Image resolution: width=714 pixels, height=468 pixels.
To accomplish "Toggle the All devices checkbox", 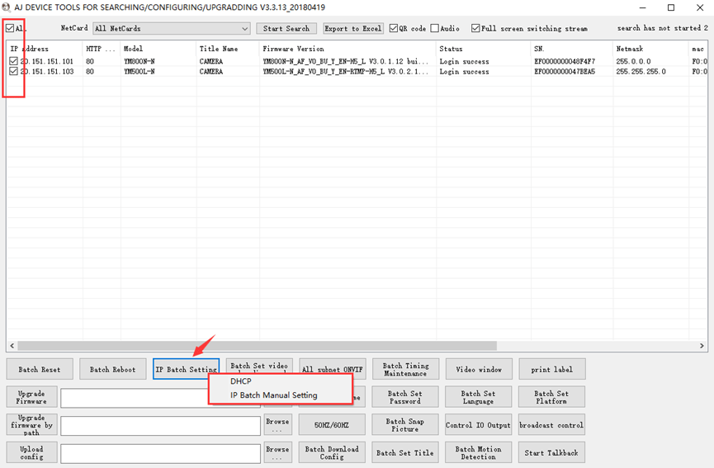I will (11, 28).
